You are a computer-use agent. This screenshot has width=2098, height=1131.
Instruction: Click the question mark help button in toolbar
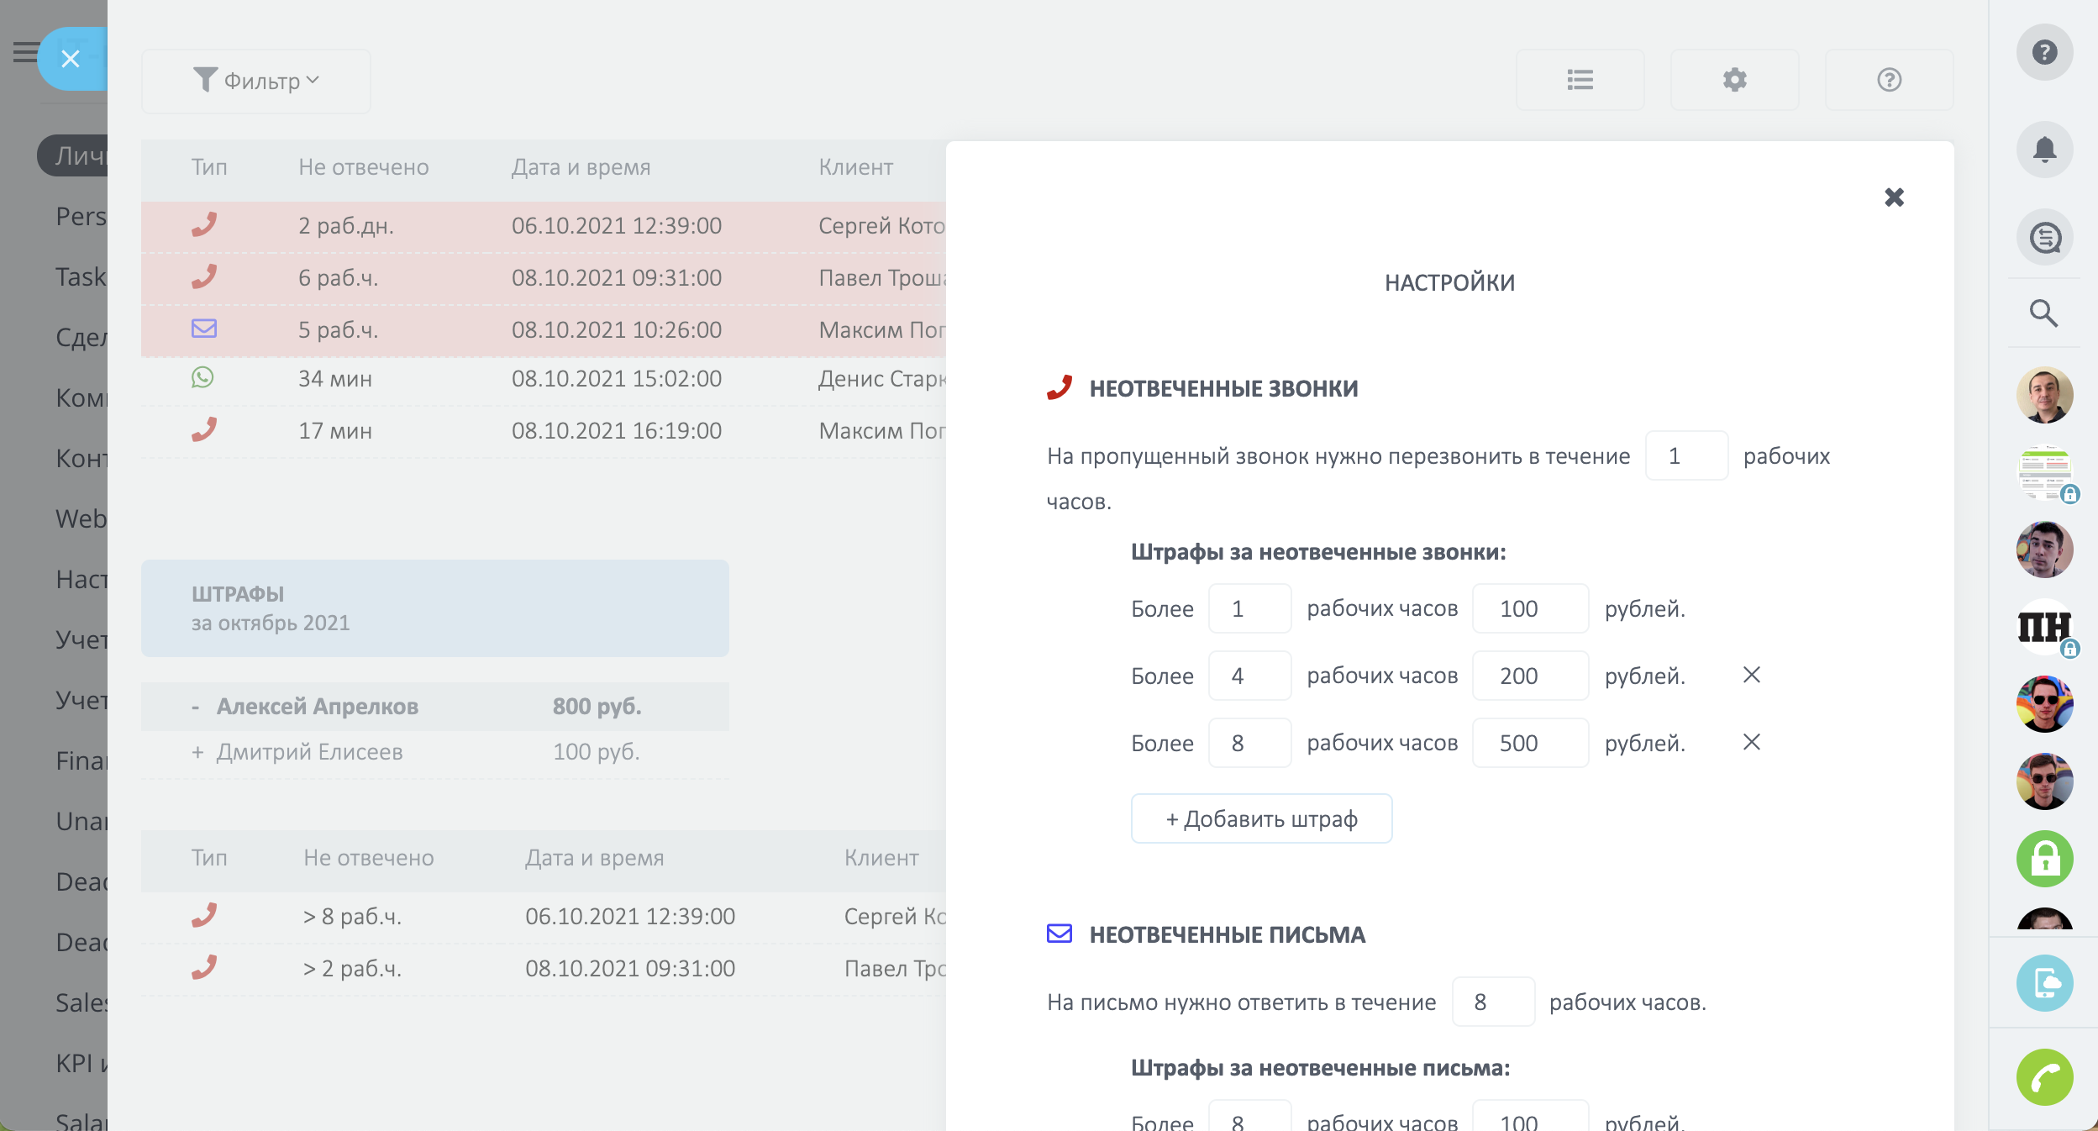[1889, 80]
